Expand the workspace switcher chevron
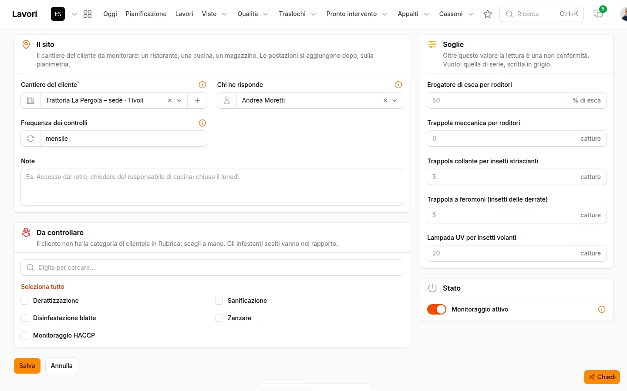This screenshot has height=391, width=627. 74,14
